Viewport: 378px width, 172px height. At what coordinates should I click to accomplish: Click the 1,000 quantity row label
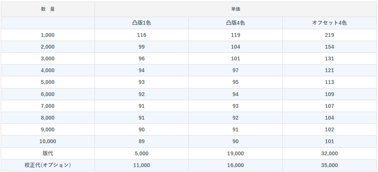pos(47,35)
